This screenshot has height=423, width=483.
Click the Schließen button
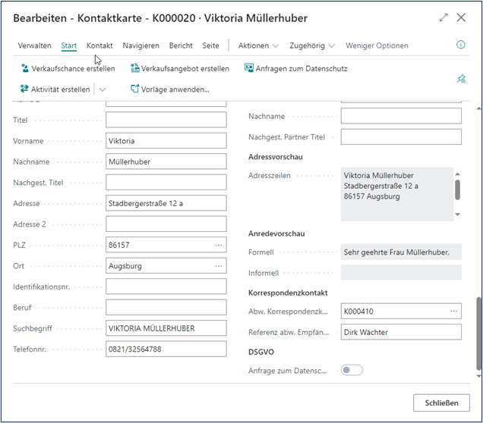pyautogui.click(x=441, y=403)
